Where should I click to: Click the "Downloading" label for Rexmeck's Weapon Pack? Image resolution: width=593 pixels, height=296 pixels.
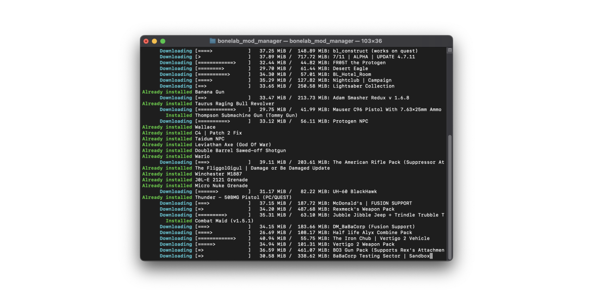click(176, 209)
